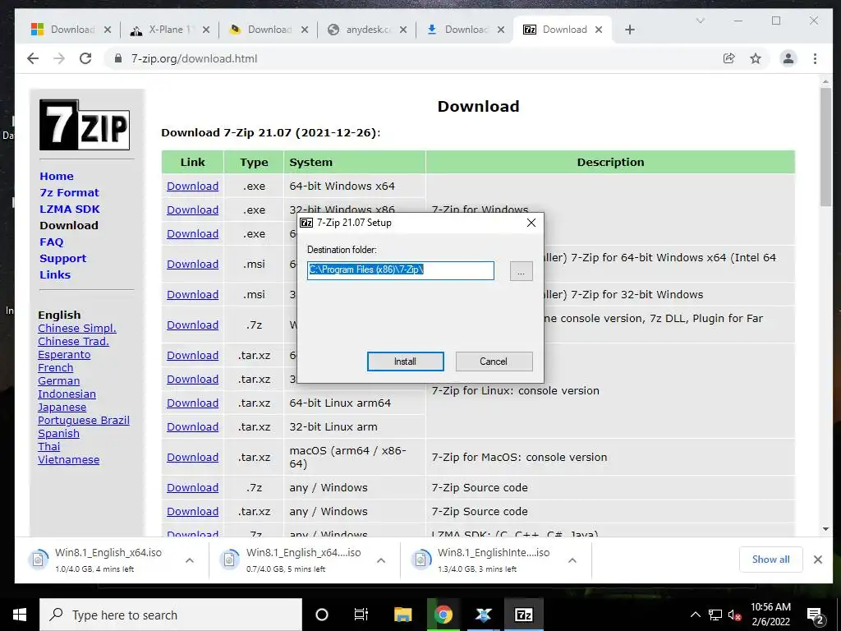Switch language to Vietnamese
Screen dimensions: 841x631
(69, 460)
